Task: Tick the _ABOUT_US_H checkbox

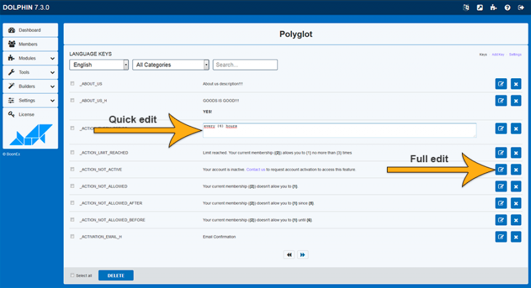Action: click(x=72, y=100)
